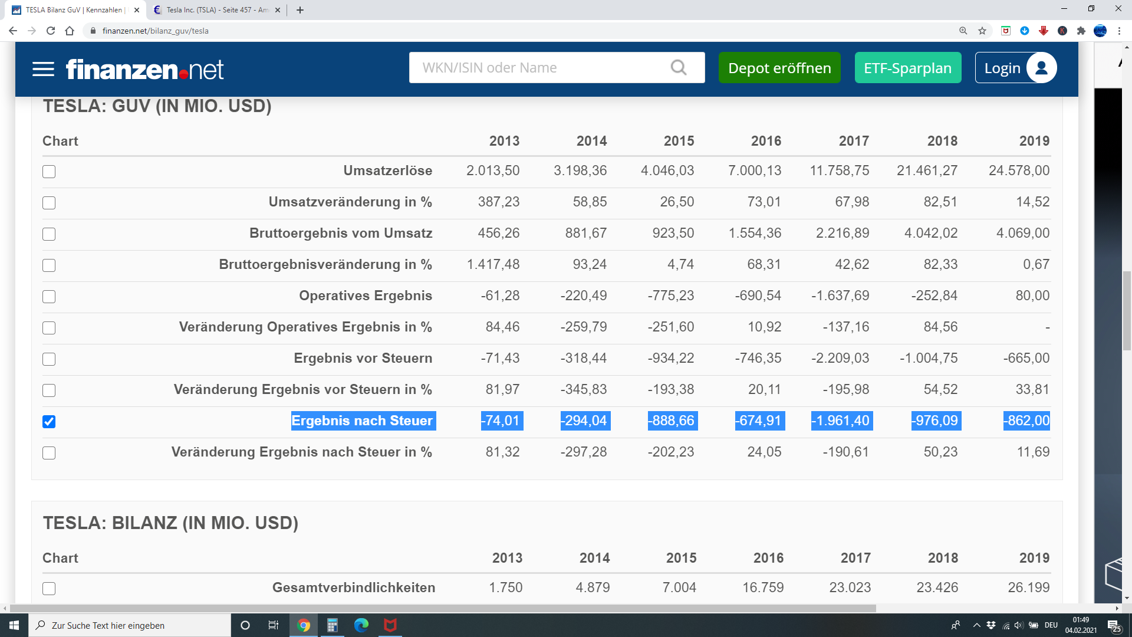The width and height of the screenshot is (1132, 637).
Task: Show hidden system tray icons
Action: [x=976, y=625]
